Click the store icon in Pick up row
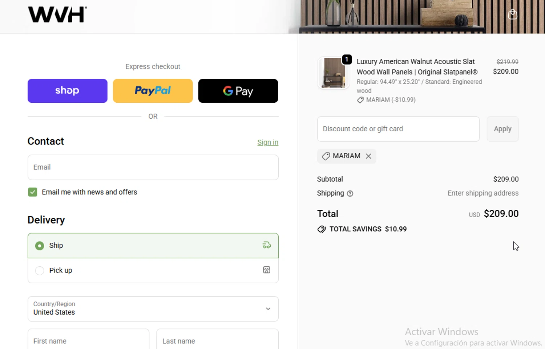This screenshot has width=545, height=349. pyautogui.click(x=267, y=270)
